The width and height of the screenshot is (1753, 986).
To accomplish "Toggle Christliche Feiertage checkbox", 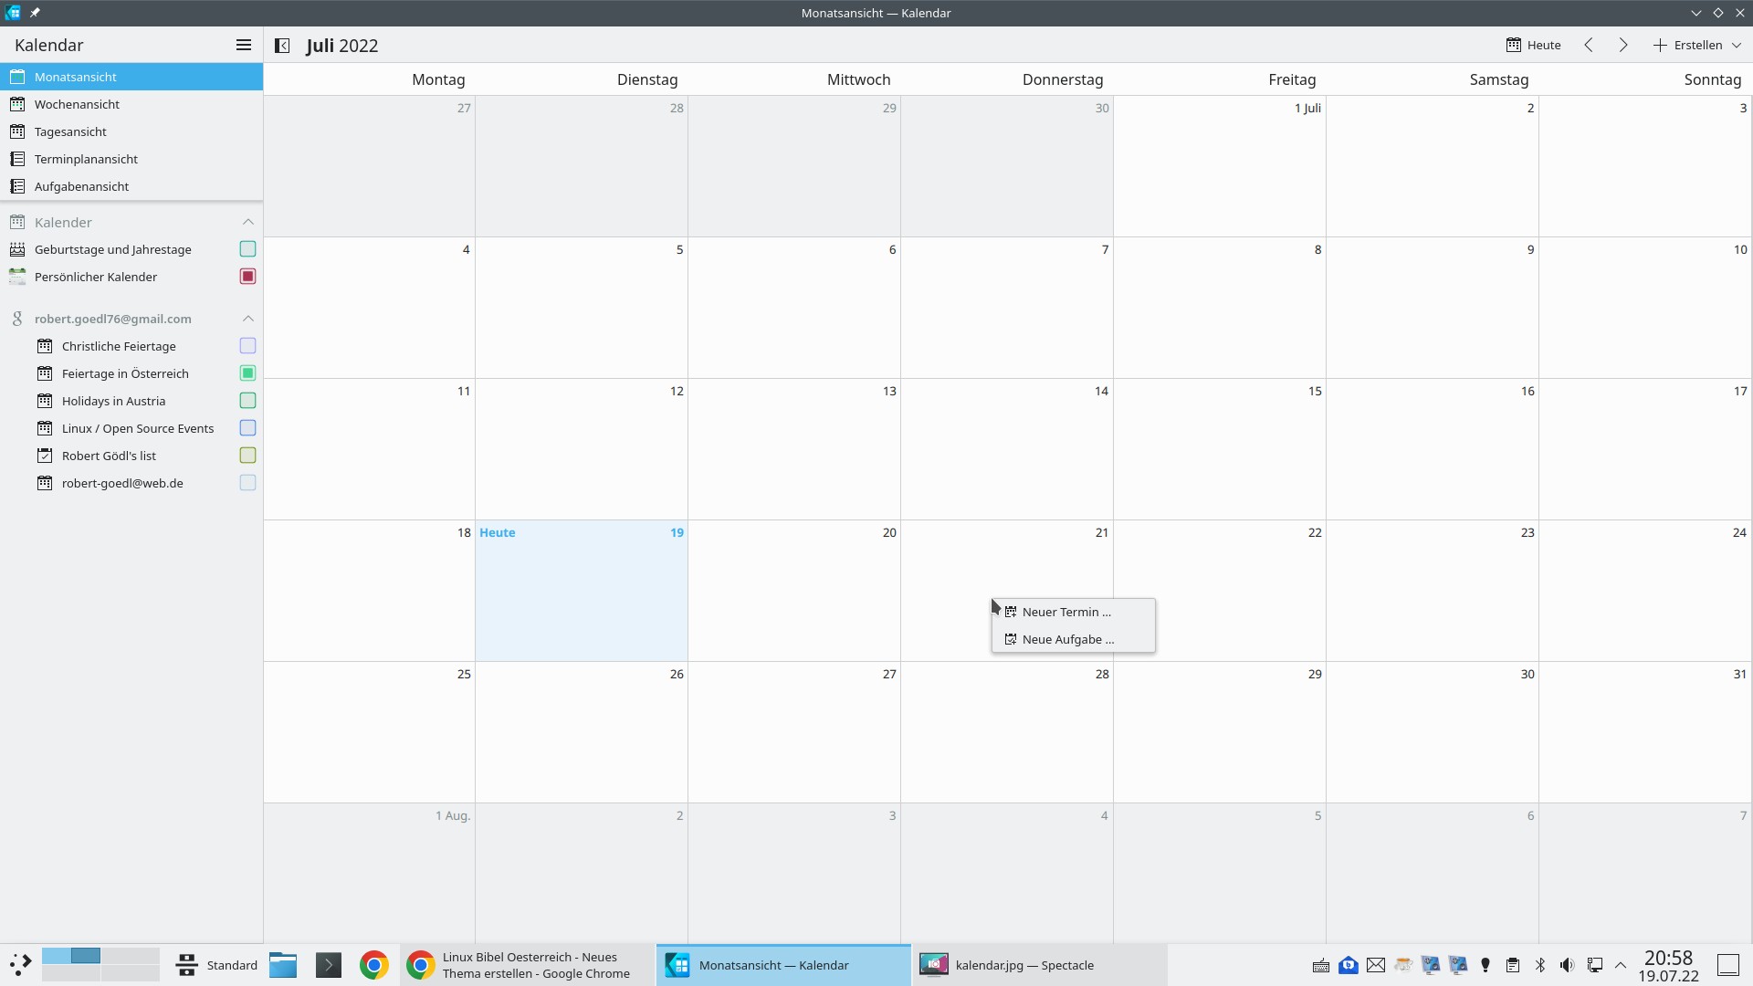I will click(247, 346).
